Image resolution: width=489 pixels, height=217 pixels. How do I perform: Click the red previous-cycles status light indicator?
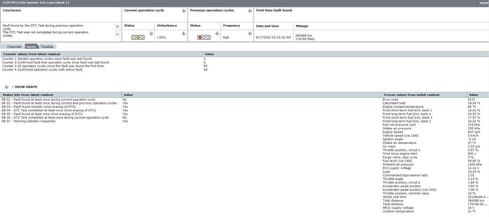(204, 37)
